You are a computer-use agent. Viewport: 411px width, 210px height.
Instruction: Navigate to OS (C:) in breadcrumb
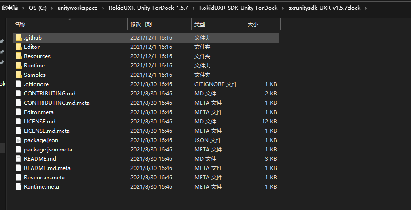point(37,8)
